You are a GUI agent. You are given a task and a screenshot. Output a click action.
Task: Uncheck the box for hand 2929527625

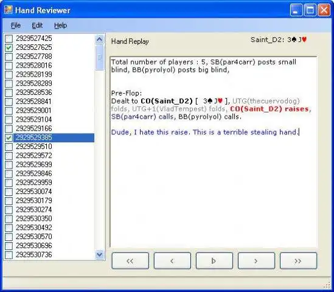[x=9, y=47]
